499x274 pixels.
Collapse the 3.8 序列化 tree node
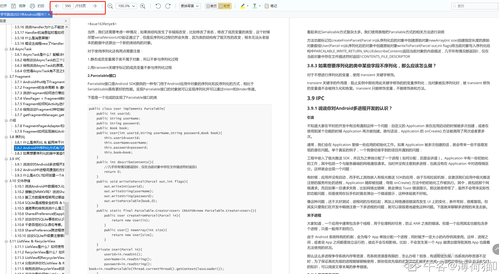click(x=6, y=137)
